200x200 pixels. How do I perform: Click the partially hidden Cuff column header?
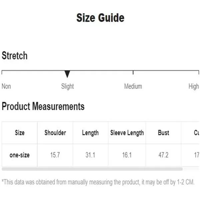[x=190, y=133]
